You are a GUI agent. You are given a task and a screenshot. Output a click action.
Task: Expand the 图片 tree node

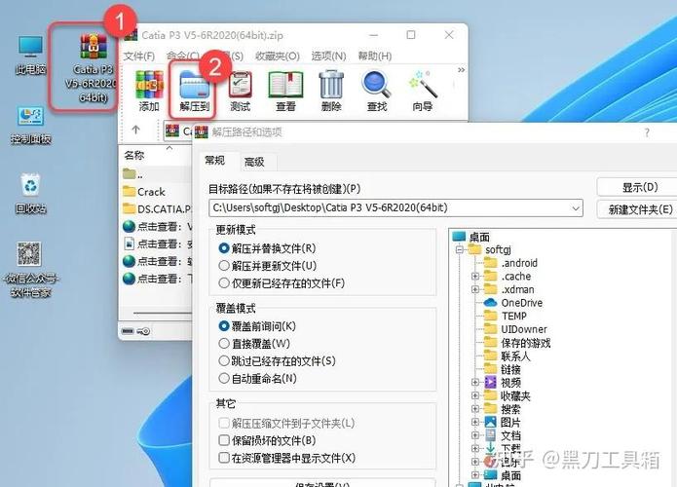[475, 423]
